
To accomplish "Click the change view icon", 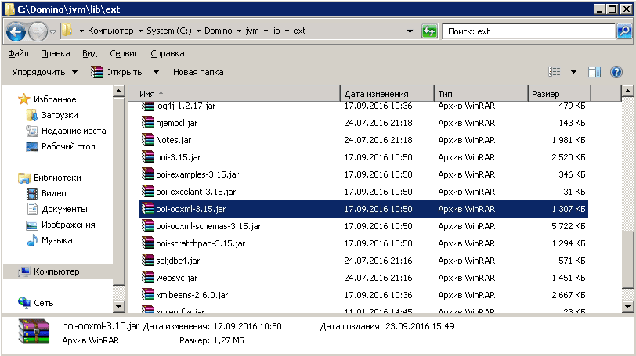I will pyautogui.click(x=555, y=72).
